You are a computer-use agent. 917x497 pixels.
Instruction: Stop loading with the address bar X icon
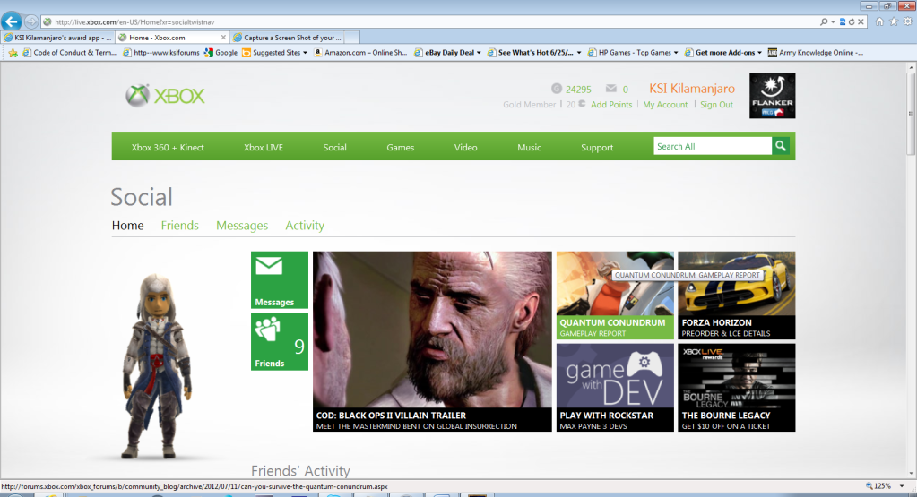[861, 22]
